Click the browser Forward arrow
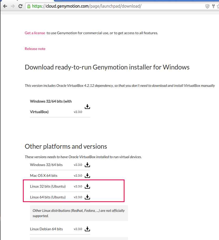219x240 pixels. coord(13,6)
